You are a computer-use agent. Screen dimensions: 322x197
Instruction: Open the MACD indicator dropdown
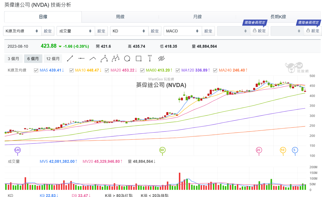pyautogui.click(x=183, y=31)
